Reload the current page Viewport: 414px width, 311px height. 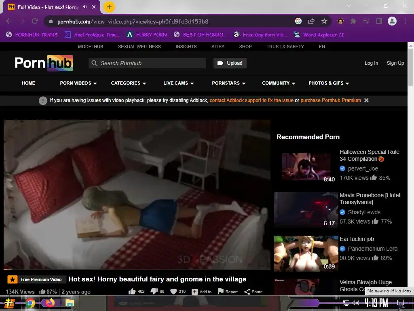click(x=35, y=21)
